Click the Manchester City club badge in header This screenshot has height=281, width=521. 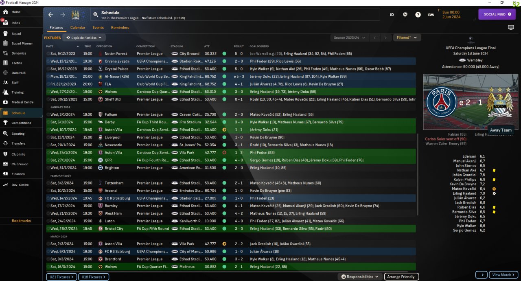76,15
